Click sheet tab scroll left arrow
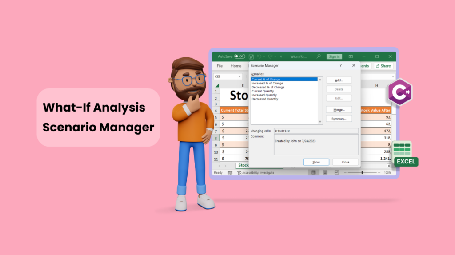Screen dimensions: 455x255 (219, 166)
